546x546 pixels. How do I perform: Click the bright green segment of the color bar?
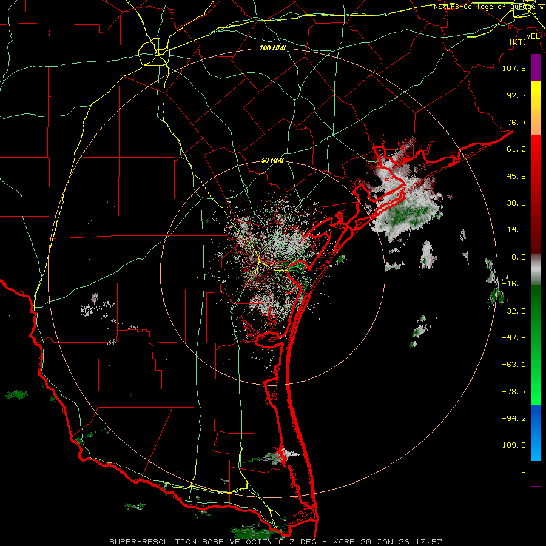point(536,345)
